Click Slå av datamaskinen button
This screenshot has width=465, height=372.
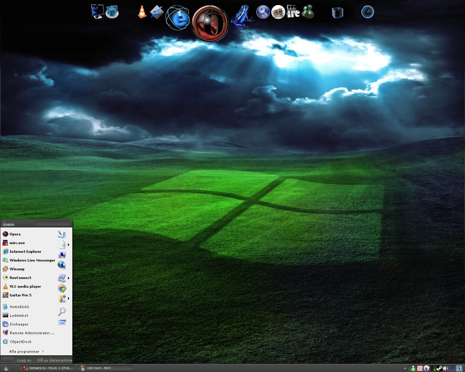tap(54, 360)
